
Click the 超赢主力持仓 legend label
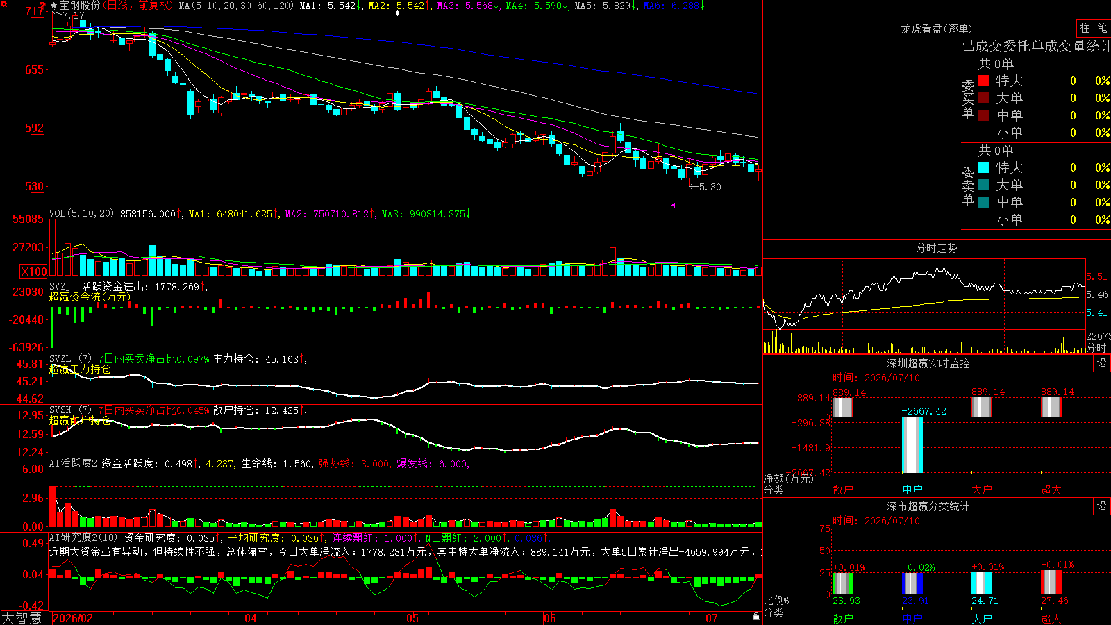click(80, 369)
